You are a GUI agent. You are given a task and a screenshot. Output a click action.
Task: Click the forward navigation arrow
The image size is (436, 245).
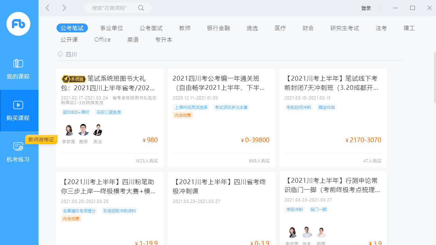point(64,7)
